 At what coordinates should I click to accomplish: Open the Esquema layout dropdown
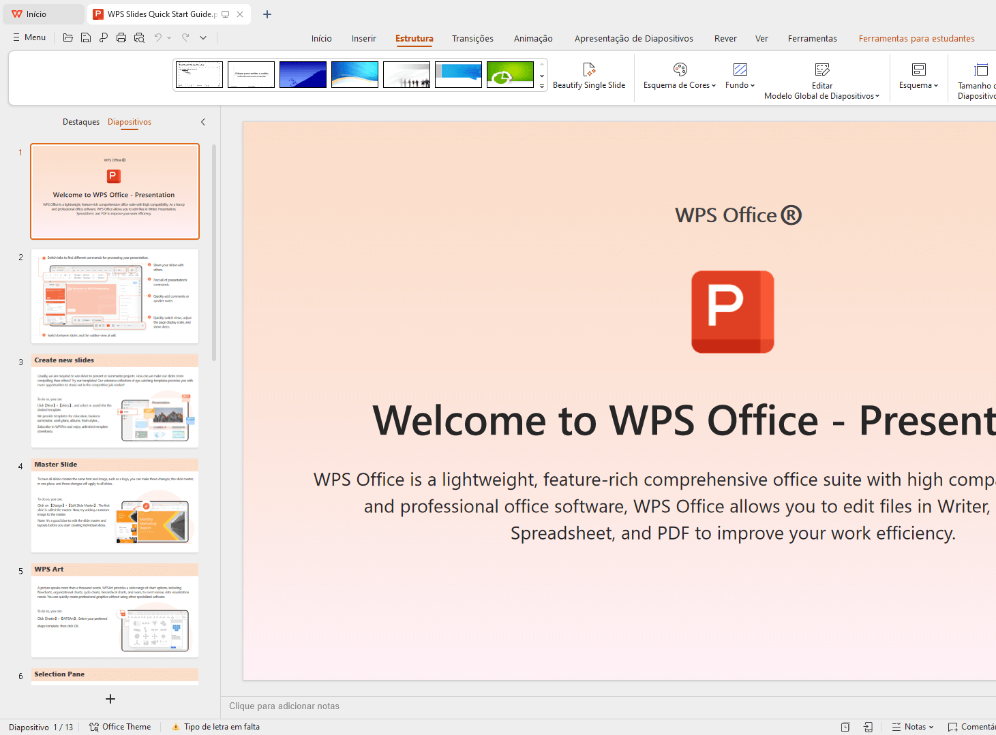[x=918, y=76]
